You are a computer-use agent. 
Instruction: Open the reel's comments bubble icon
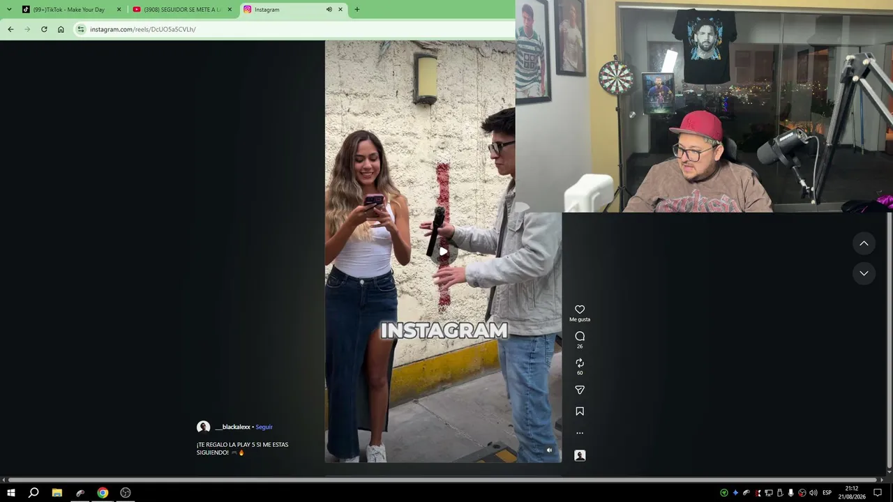580,336
